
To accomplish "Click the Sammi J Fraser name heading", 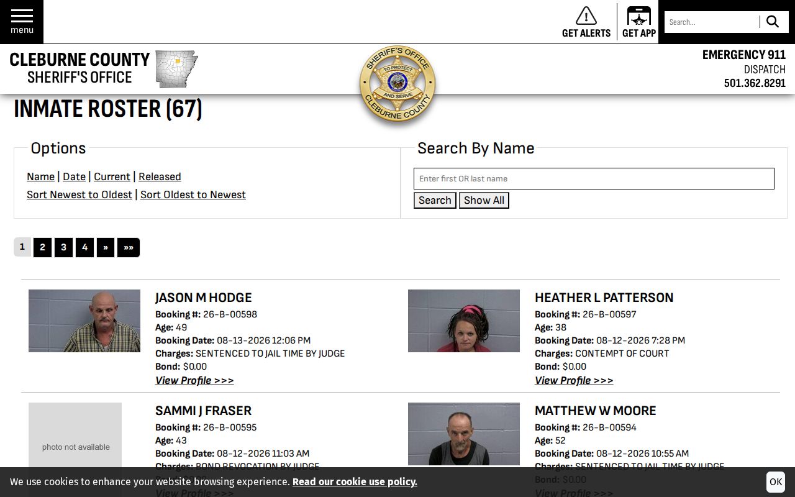I will 204,411.
